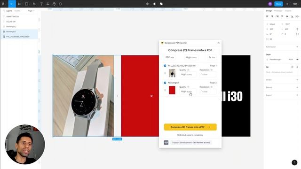The height and width of the screenshot is (169, 301).
Task: Open Resolution dropdown for PXL_20230303 frame
Action: (x=208, y=74)
